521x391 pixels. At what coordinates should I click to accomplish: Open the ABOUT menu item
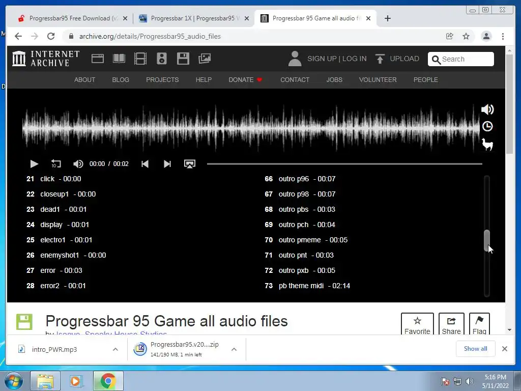point(85,80)
